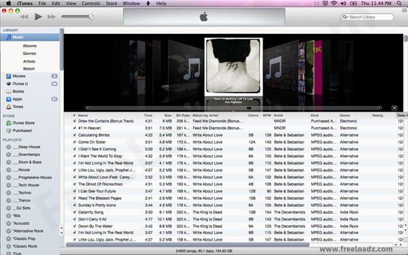The height and width of the screenshot is (255, 408).
Task: Select Music in the Library sidebar
Action: [x=30, y=37]
